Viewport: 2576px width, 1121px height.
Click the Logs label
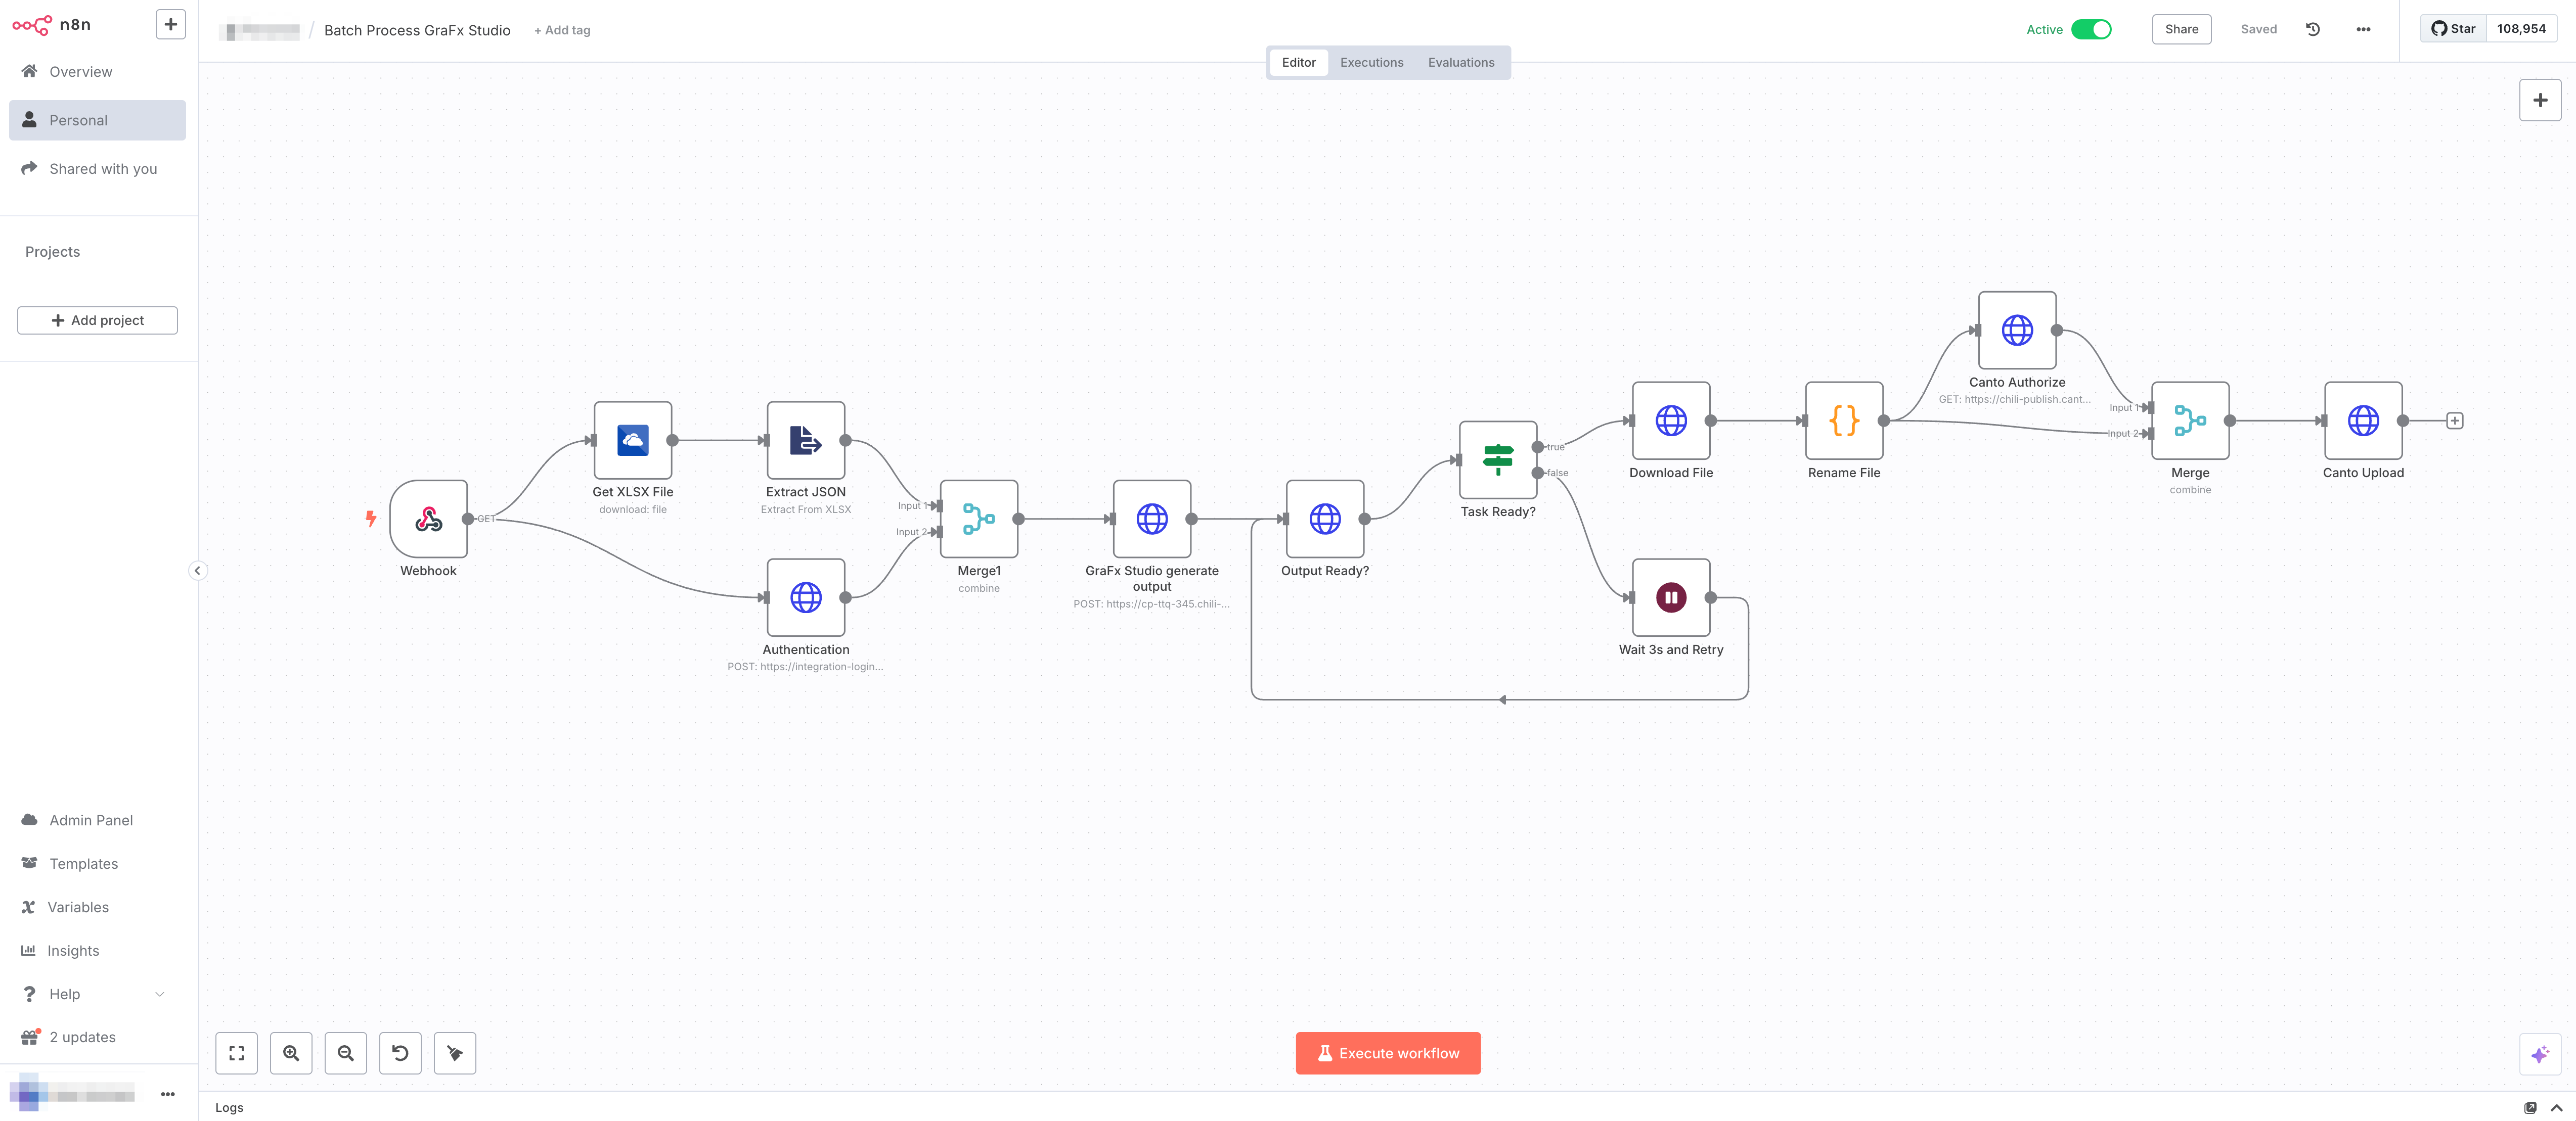(229, 1107)
